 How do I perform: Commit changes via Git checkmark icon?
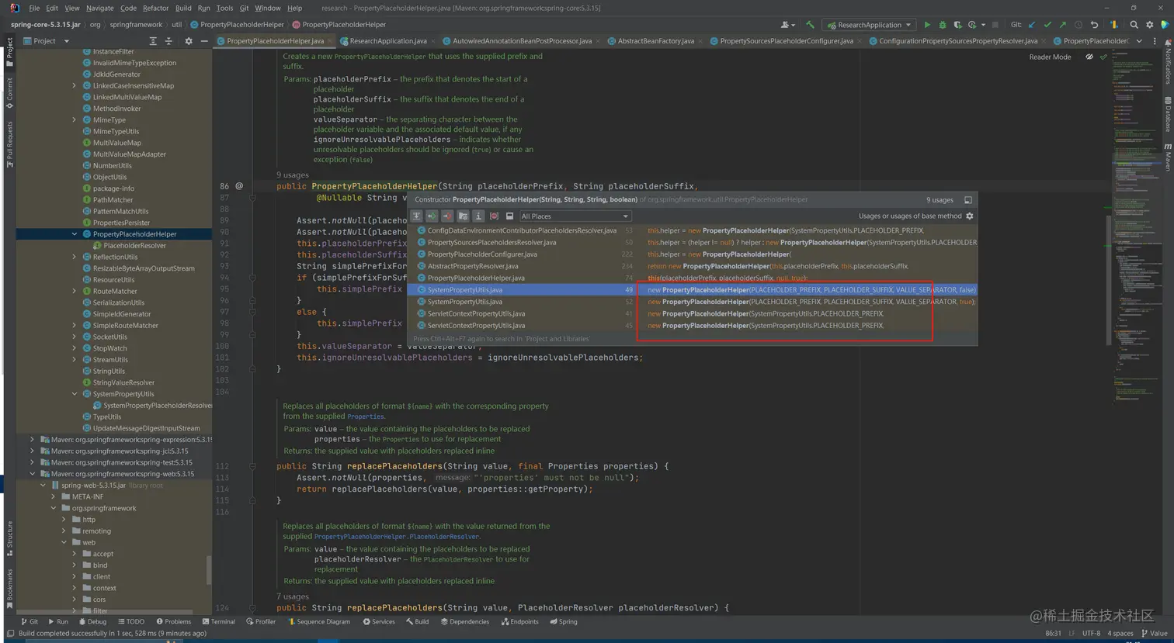coord(1047,25)
